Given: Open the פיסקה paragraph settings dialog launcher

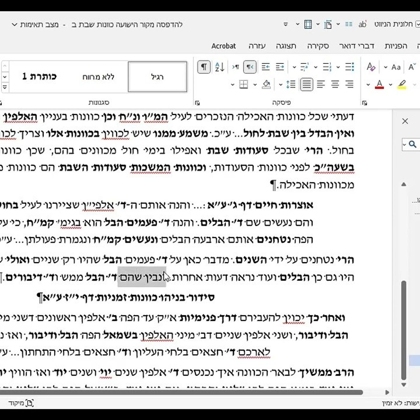Looking at the screenshot, I should [x=197, y=103].
